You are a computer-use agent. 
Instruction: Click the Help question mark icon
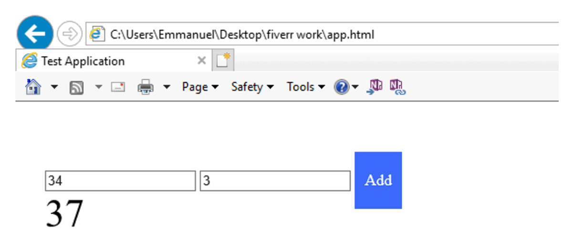point(342,87)
